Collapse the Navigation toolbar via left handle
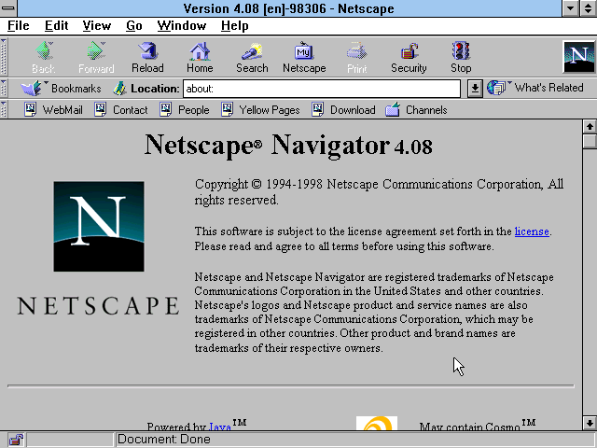The height and width of the screenshot is (448, 597). tap(6, 57)
